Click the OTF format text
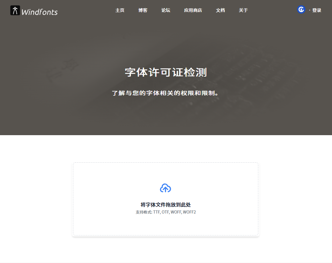Viewport: 332px width, 263px height. click(165, 212)
